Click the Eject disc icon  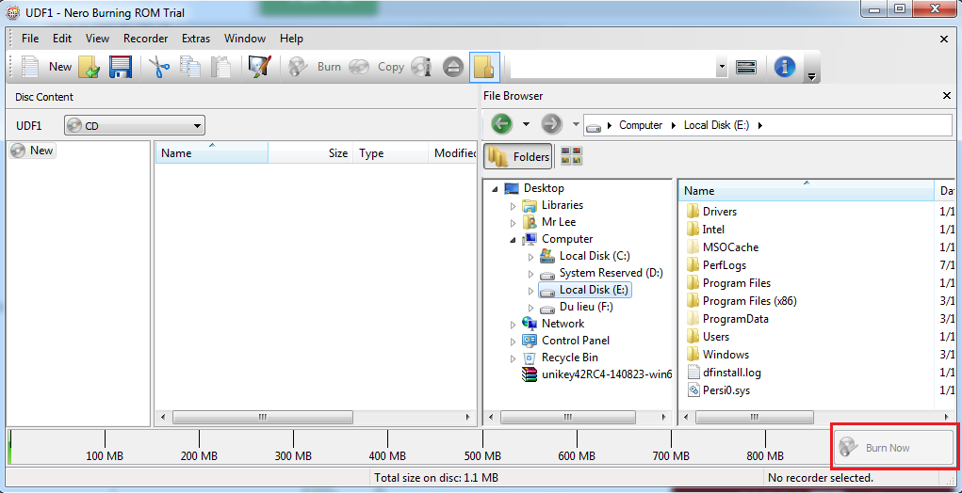click(x=453, y=67)
